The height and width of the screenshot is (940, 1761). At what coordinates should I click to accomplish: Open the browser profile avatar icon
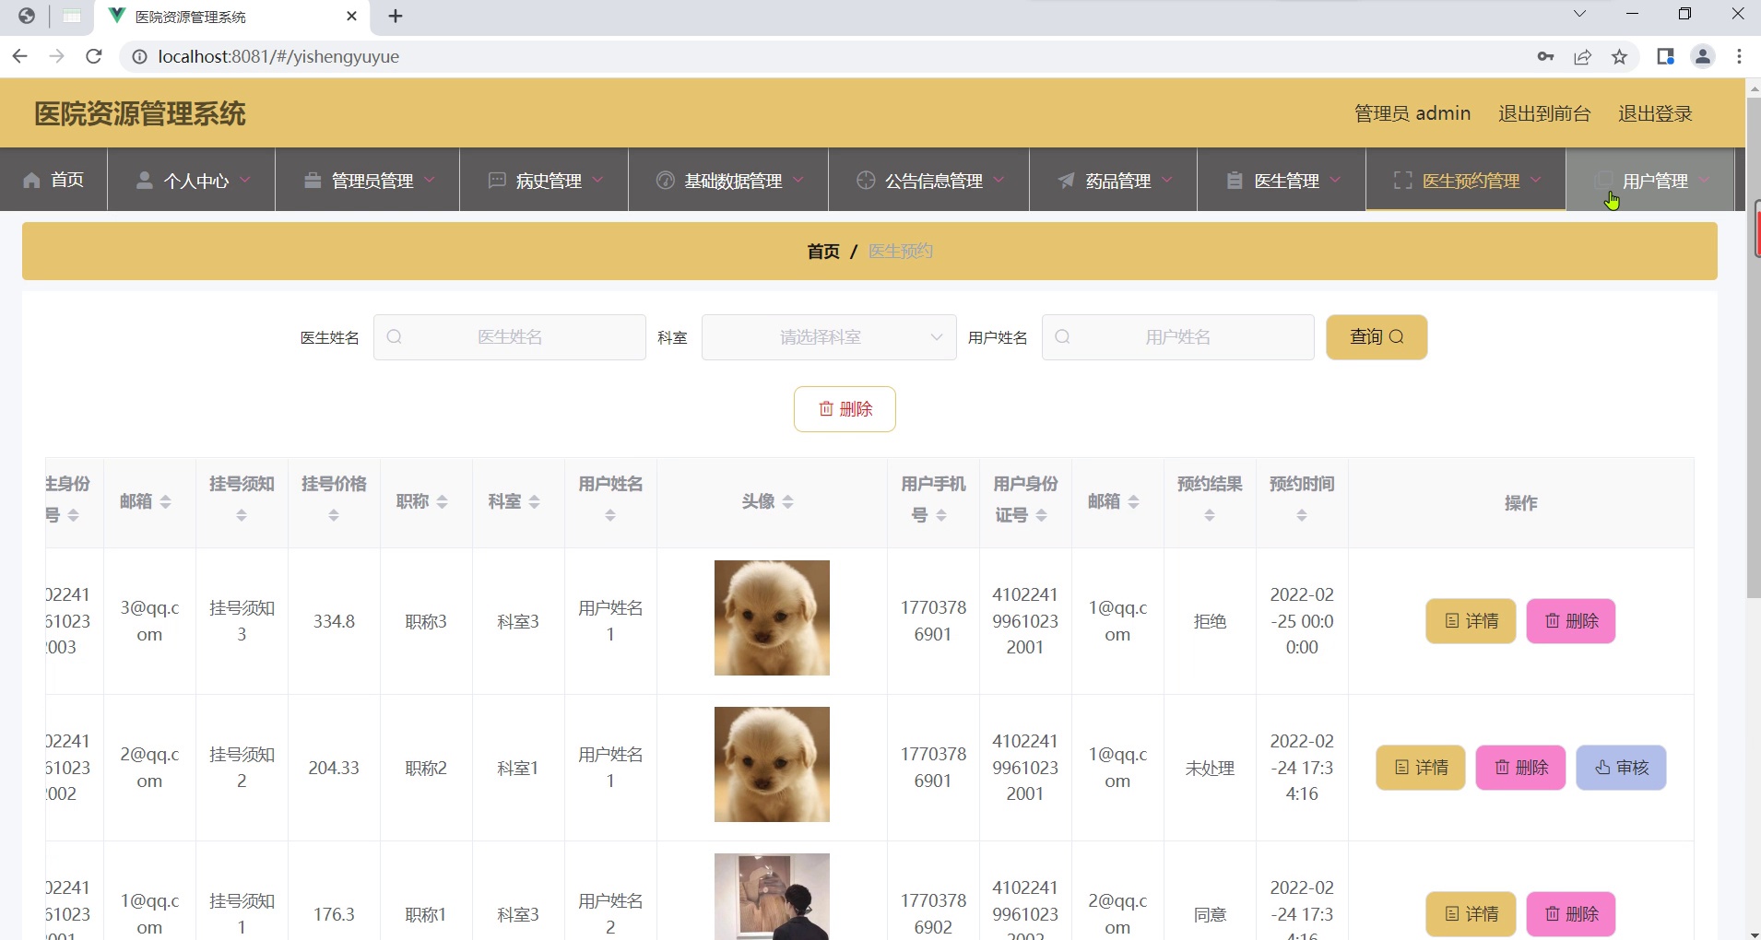point(1703,56)
